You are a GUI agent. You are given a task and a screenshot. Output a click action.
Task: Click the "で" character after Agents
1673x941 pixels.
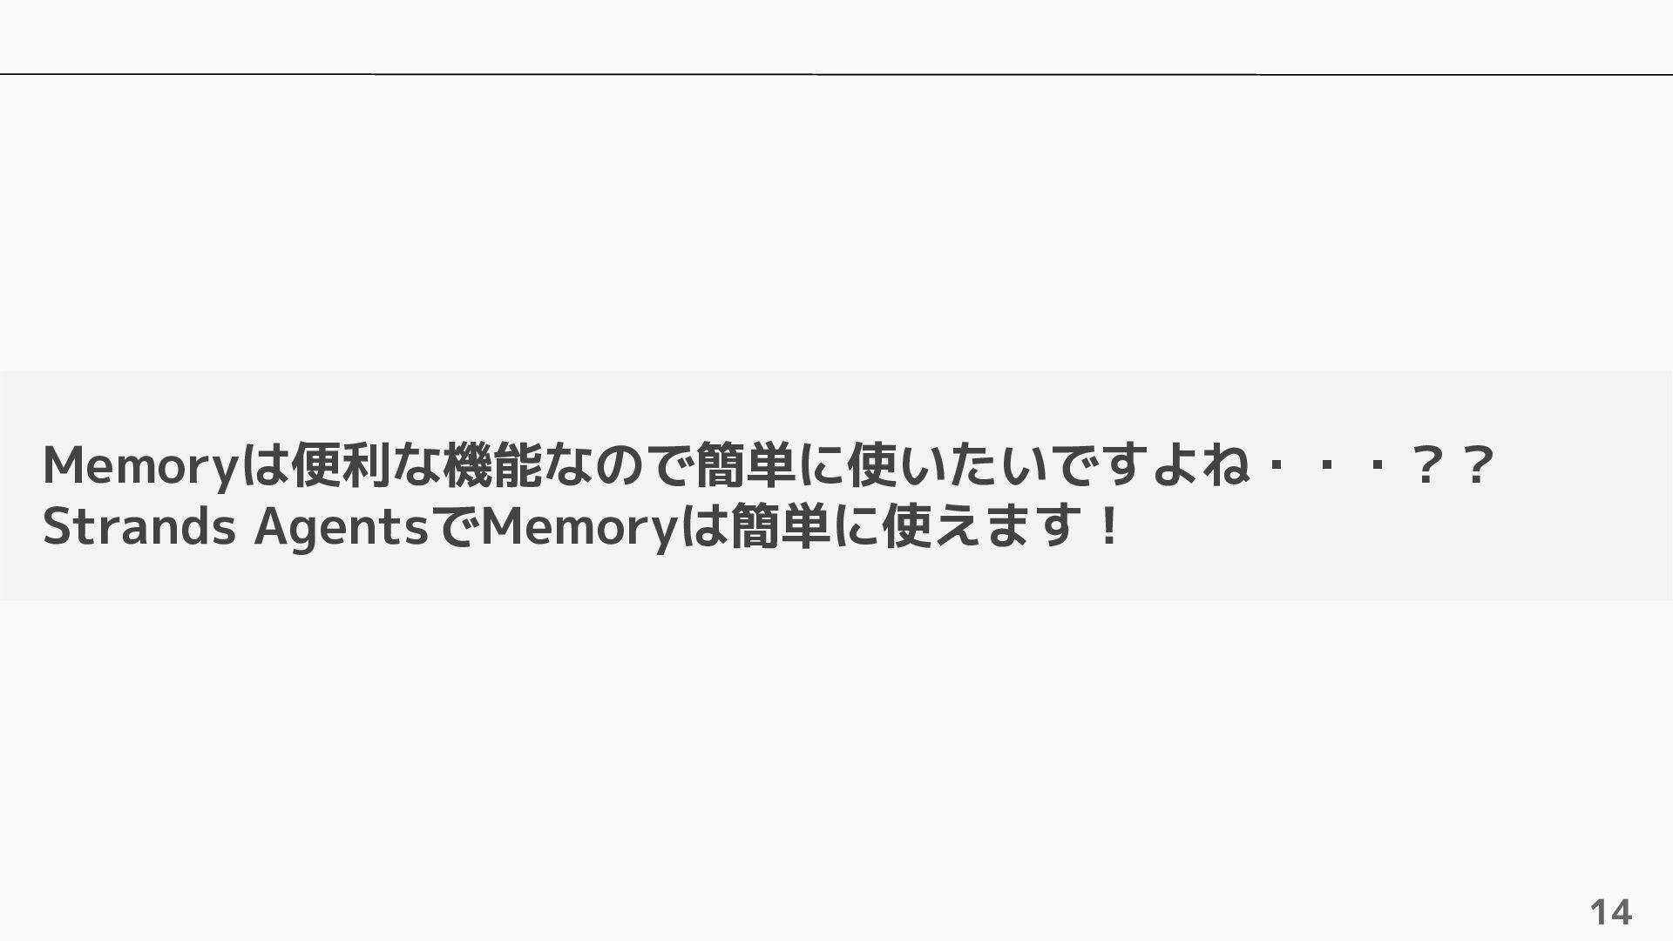456,526
